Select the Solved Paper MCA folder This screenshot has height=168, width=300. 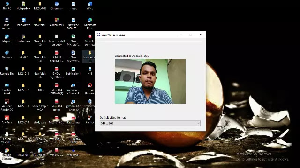[x=40, y=105]
